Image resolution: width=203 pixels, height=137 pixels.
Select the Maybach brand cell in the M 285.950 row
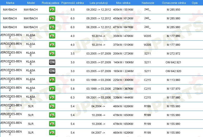pos(10,10)
